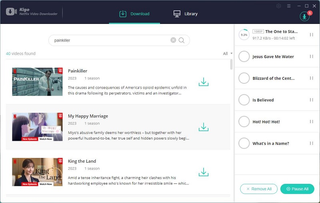The width and height of the screenshot is (320, 203).
Task: Select Jesus Gave Me Water queue item
Action: tap(277, 57)
